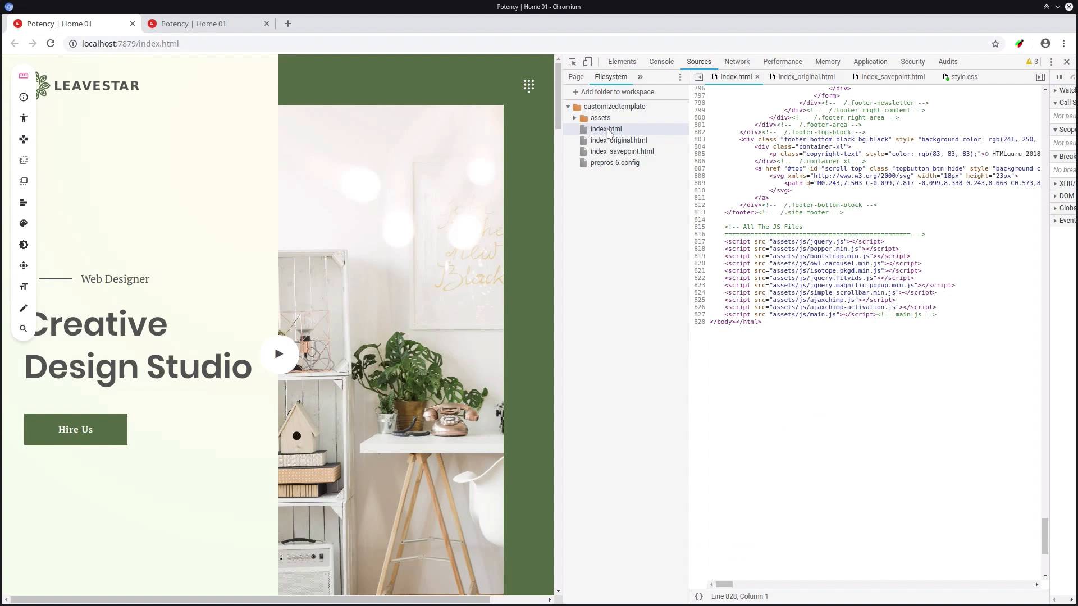Bookmark this page with star icon
The height and width of the screenshot is (606, 1078).
click(995, 44)
